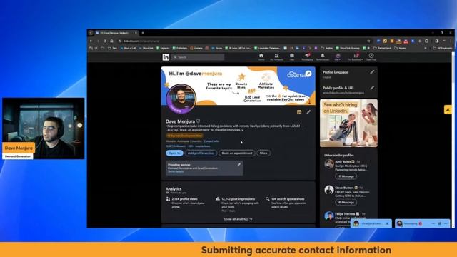The image size is (457, 257).
Task: Open the Home icon in LinkedIn navigation
Action: (x=261, y=57)
